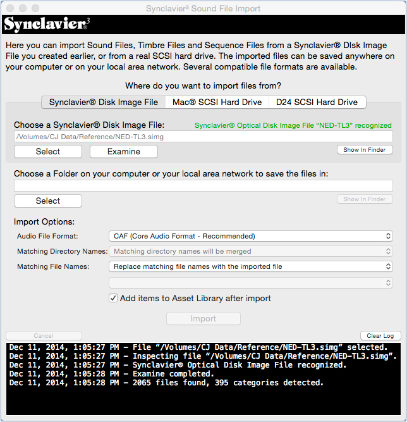The image size is (407, 422).
Task: Expand the Matching Directory Names dropdown
Action: 251,251
